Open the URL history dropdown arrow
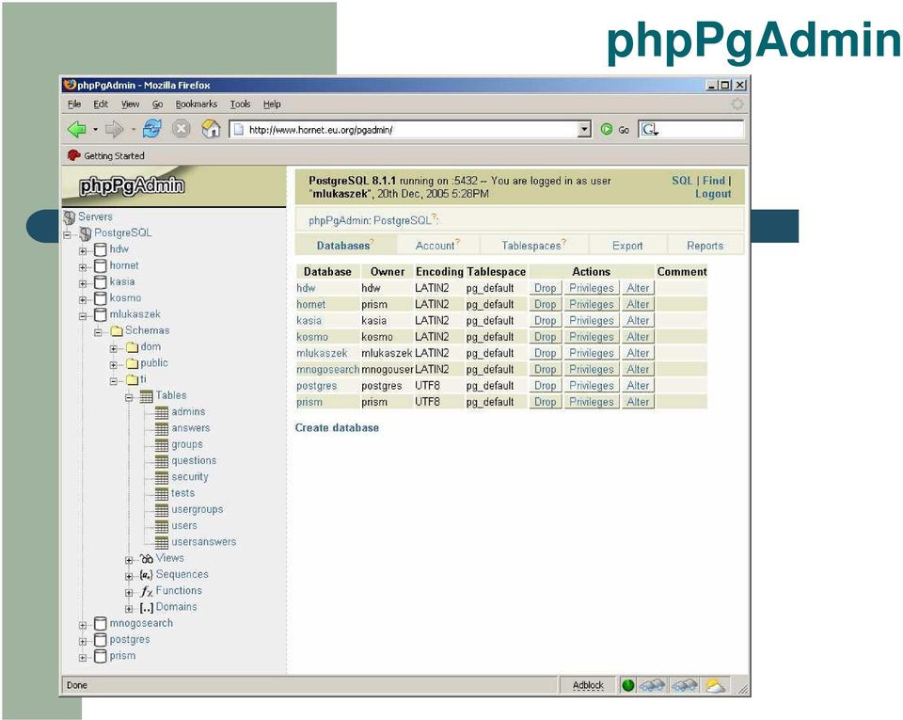 (x=584, y=129)
